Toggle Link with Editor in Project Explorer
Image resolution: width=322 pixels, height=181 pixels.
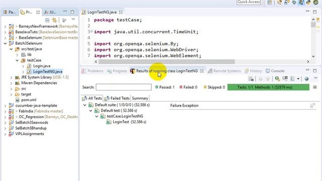pos(54,20)
